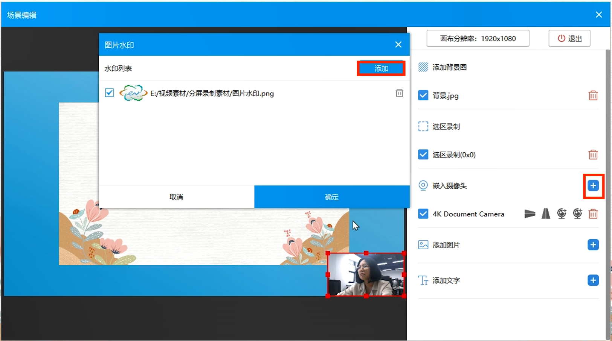Cancel the watermark dialog with 取消

(176, 197)
